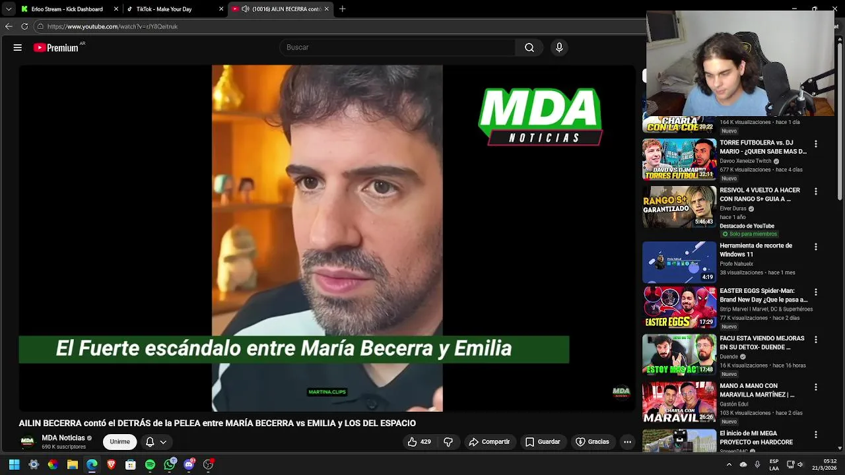Image resolution: width=845 pixels, height=475 pixels.
Task: Click the Unirme join button
Action: pos(119,442)
